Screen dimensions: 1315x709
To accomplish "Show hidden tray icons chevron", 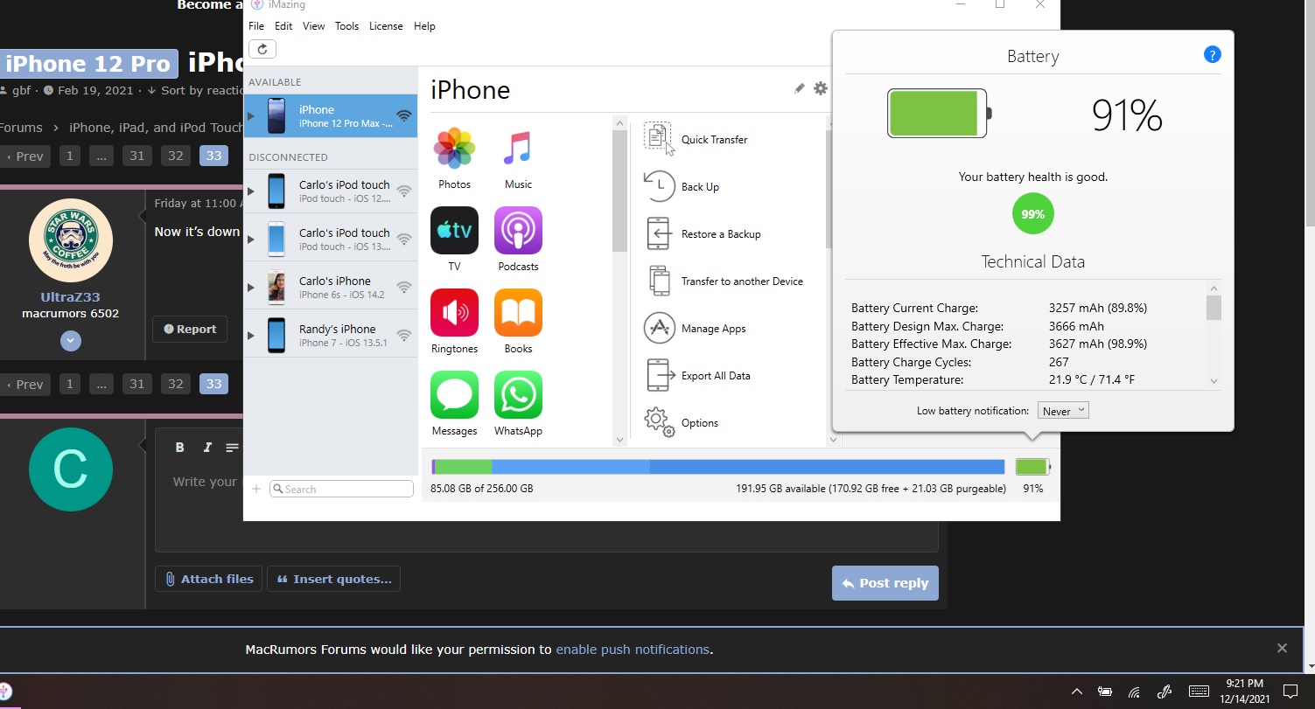I will tap(1077, 692).
